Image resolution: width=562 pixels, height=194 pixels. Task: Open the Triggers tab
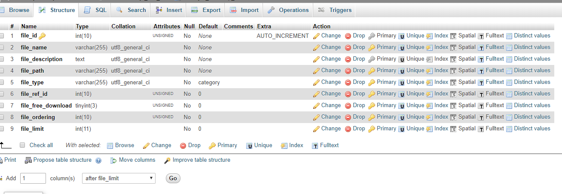[335, 9]
